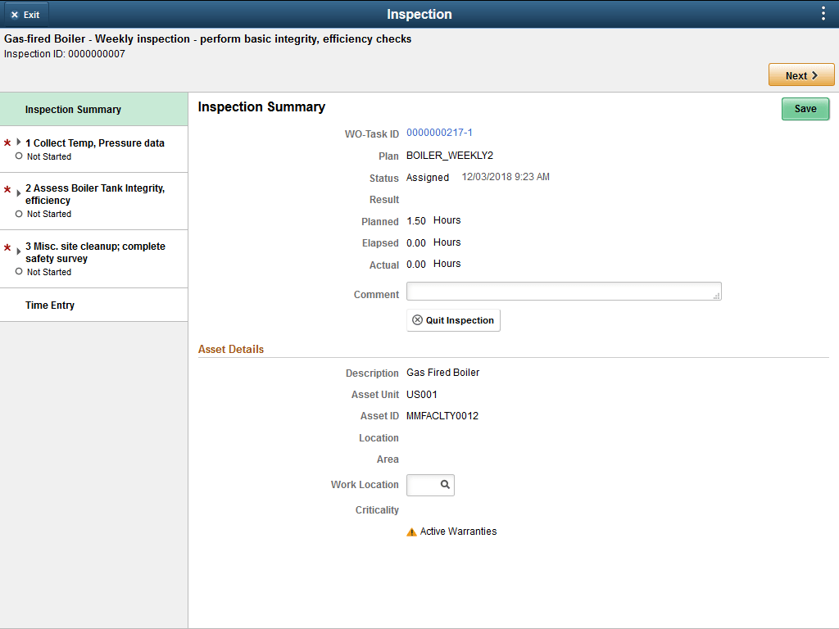Viewport: 839px width, 629px height.
Task: Expand step 1 Collect Temp, Pressure data
Action: point(19,143)
